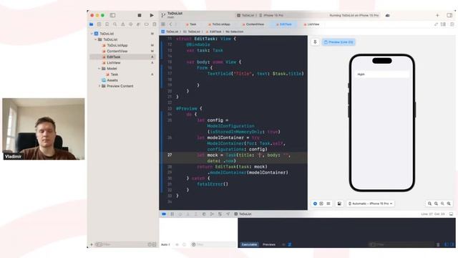Viewport: 458px width, 258px height.
Task: Switch console to Previews tab
Action: [269, 244]
